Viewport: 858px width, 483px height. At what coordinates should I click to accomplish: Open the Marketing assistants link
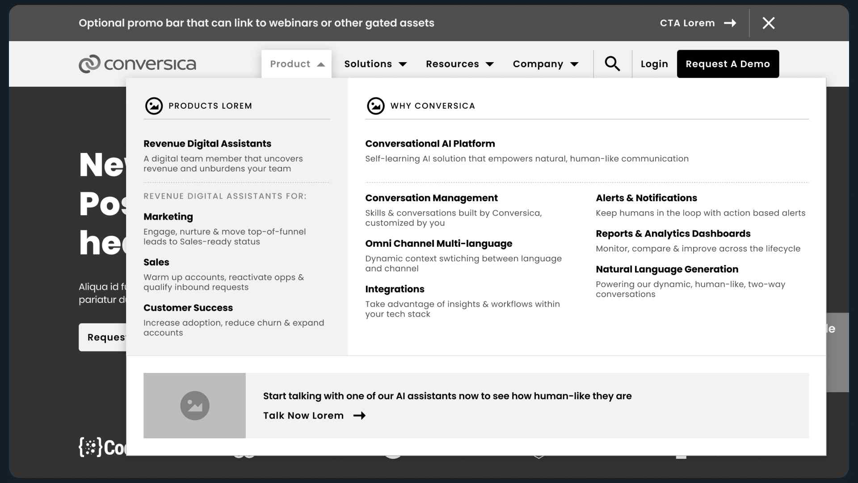[x=168, y=216]
